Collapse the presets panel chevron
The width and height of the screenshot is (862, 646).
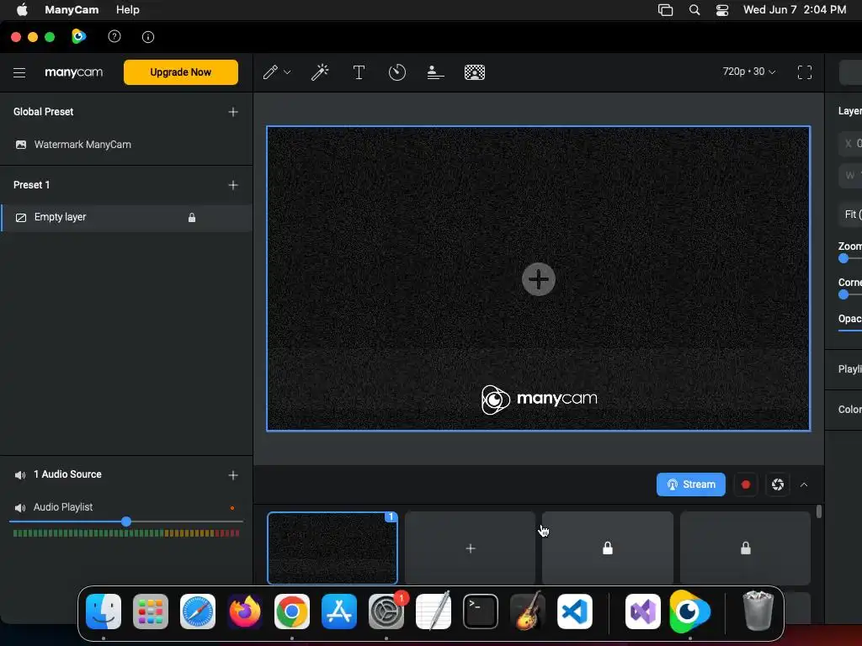804,484
